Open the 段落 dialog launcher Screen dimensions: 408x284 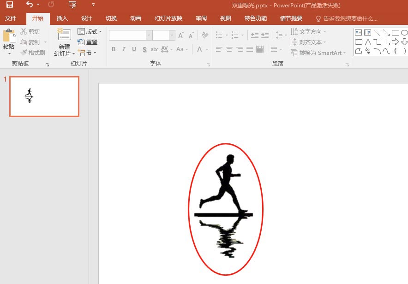(347, 65)
